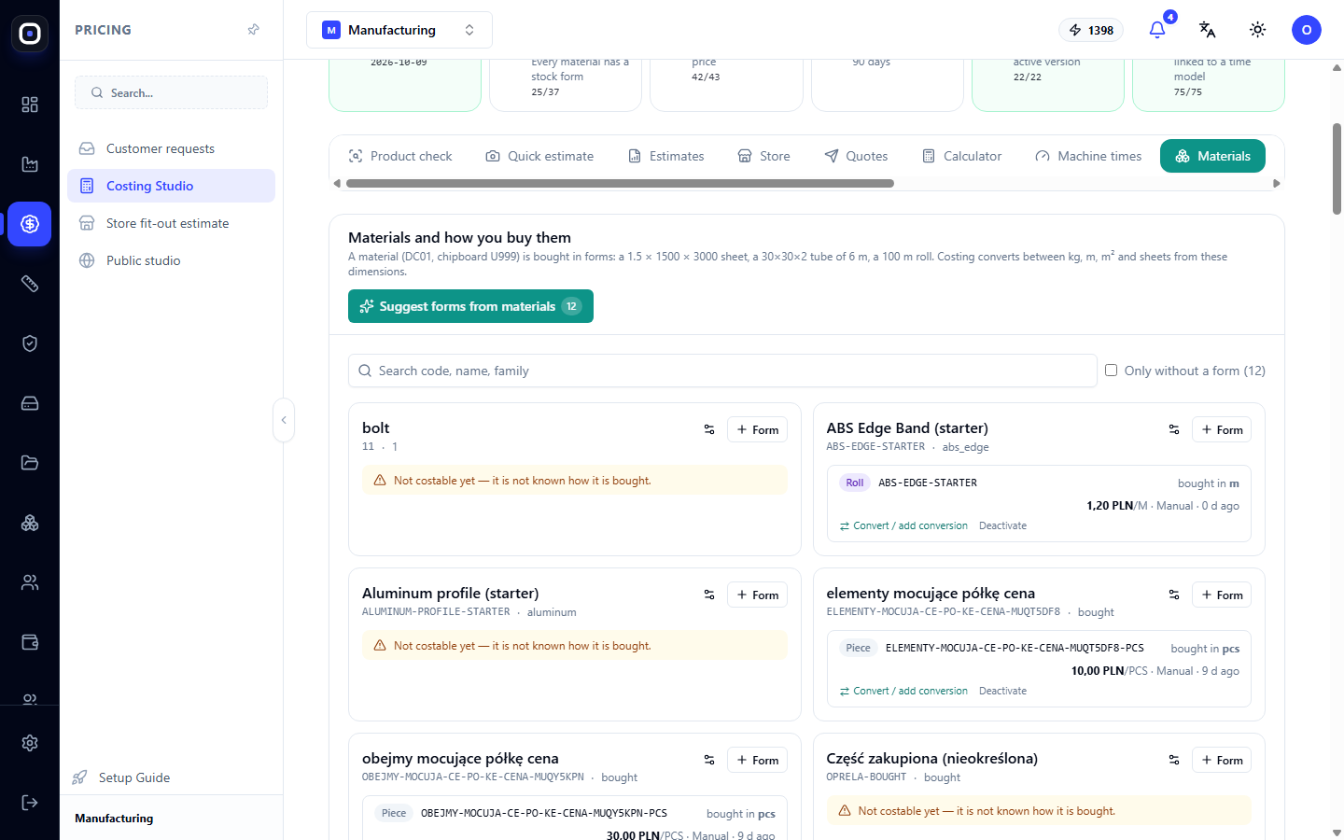
Task: Check Only without a form checkbox
Action: point(1111,371)
